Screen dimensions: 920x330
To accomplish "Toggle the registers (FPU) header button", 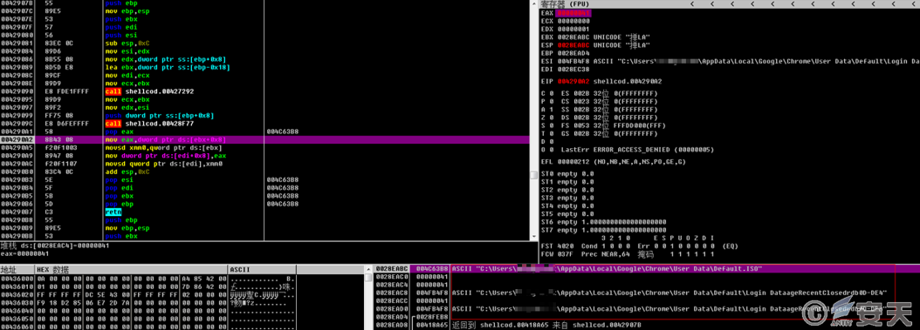I will pos(565,4).
